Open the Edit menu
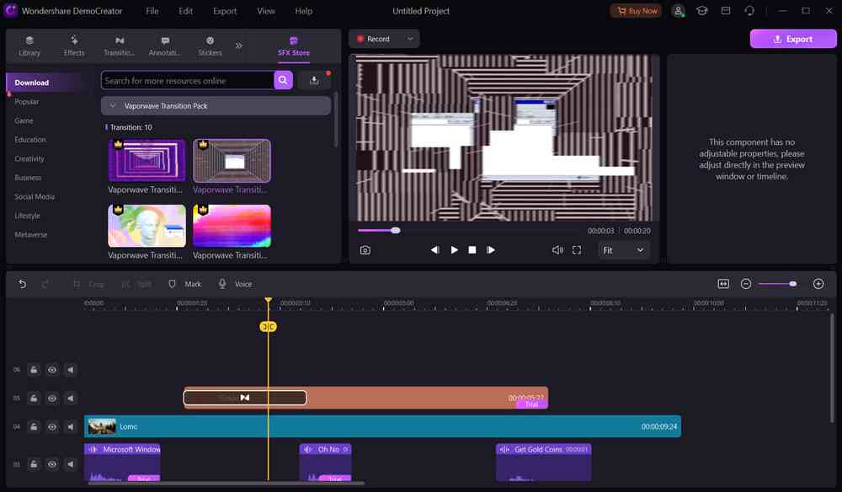The width and height of the screenshot is (842, 492). click(x=186, y=11)
